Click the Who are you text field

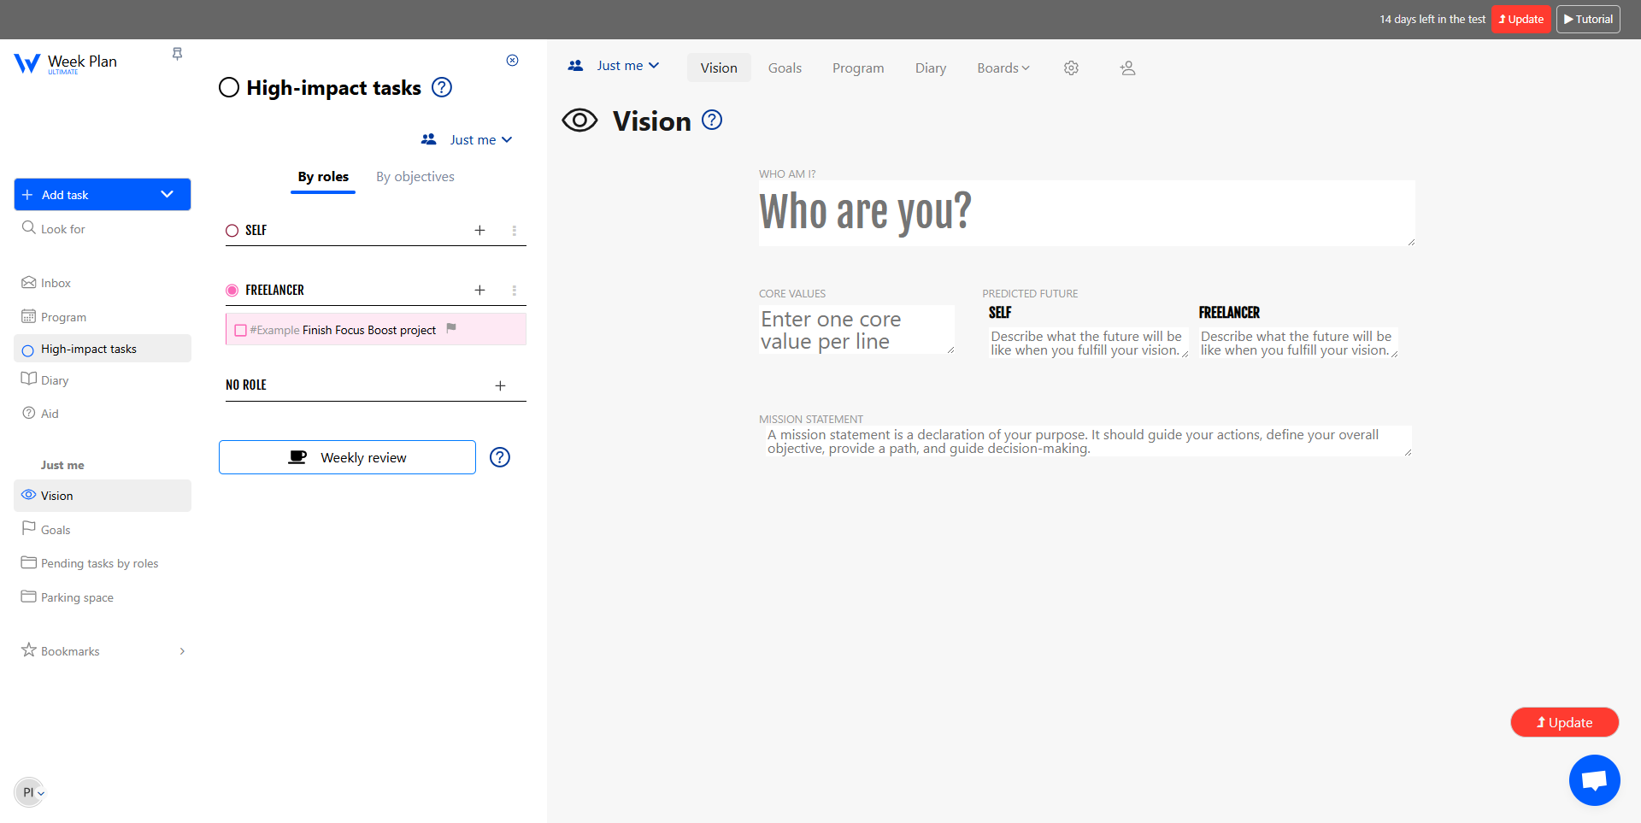[x=1086, y=213]
